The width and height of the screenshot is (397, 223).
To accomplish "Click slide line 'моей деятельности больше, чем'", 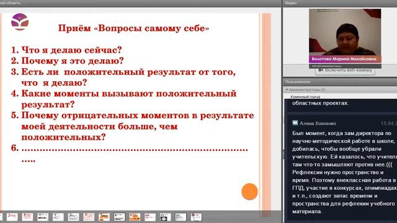I will 99,126.
